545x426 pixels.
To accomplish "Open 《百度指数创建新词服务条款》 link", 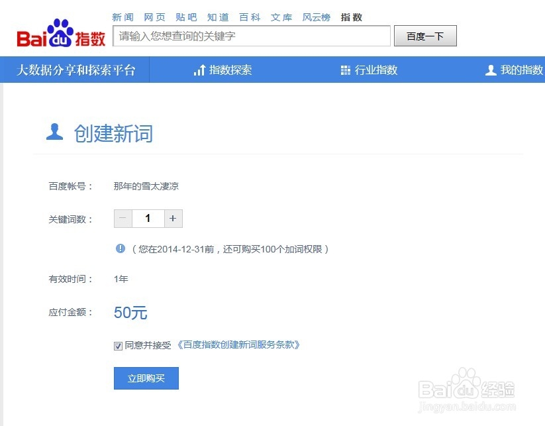I will coord(238,345).
